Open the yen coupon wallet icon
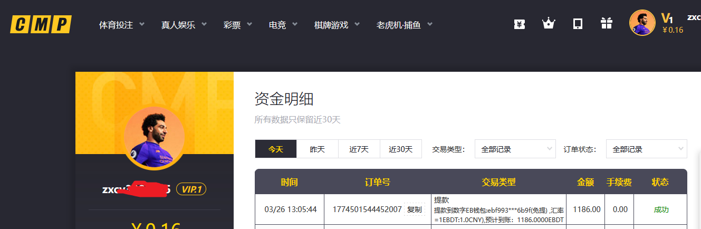The height and width of the screenshot is (229, 701). pyautogui.click(x=520, y=24)
